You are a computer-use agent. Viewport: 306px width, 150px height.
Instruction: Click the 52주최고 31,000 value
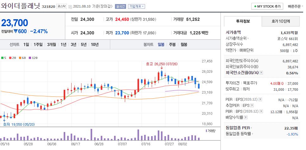click(x=278, y=89)
